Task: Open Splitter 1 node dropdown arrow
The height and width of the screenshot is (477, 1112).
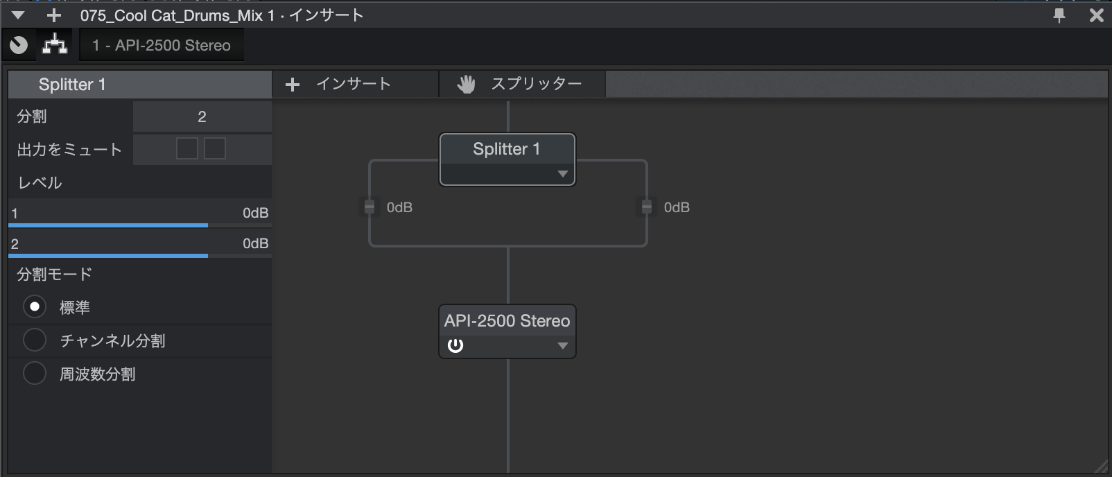Action: pyautogui.click(x=562, y=174)
